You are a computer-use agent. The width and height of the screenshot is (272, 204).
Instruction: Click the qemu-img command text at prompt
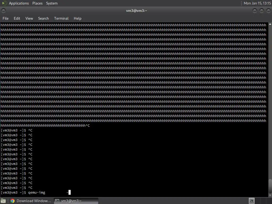(37, 192)
